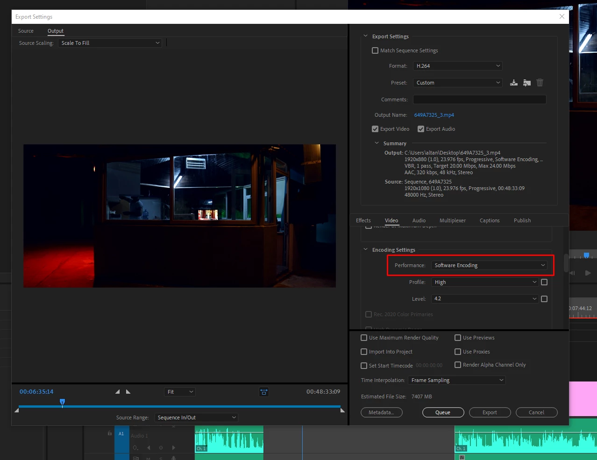Toggle the checkbox beside the Level dropdown

[544, 299]
